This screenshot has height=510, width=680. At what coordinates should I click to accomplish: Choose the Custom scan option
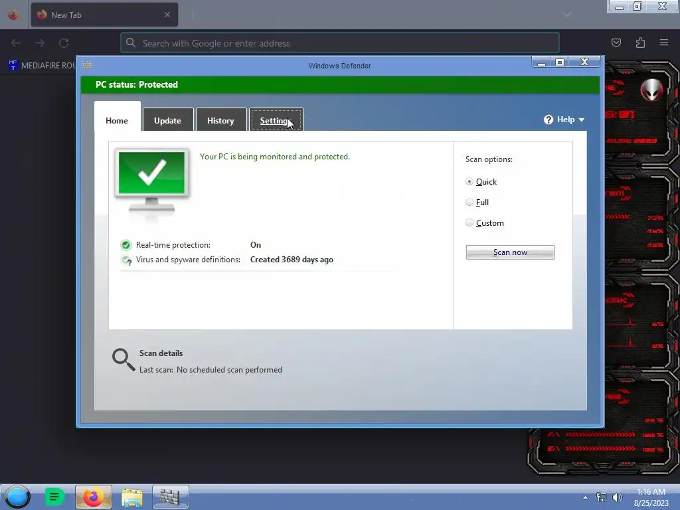[469, 222]
